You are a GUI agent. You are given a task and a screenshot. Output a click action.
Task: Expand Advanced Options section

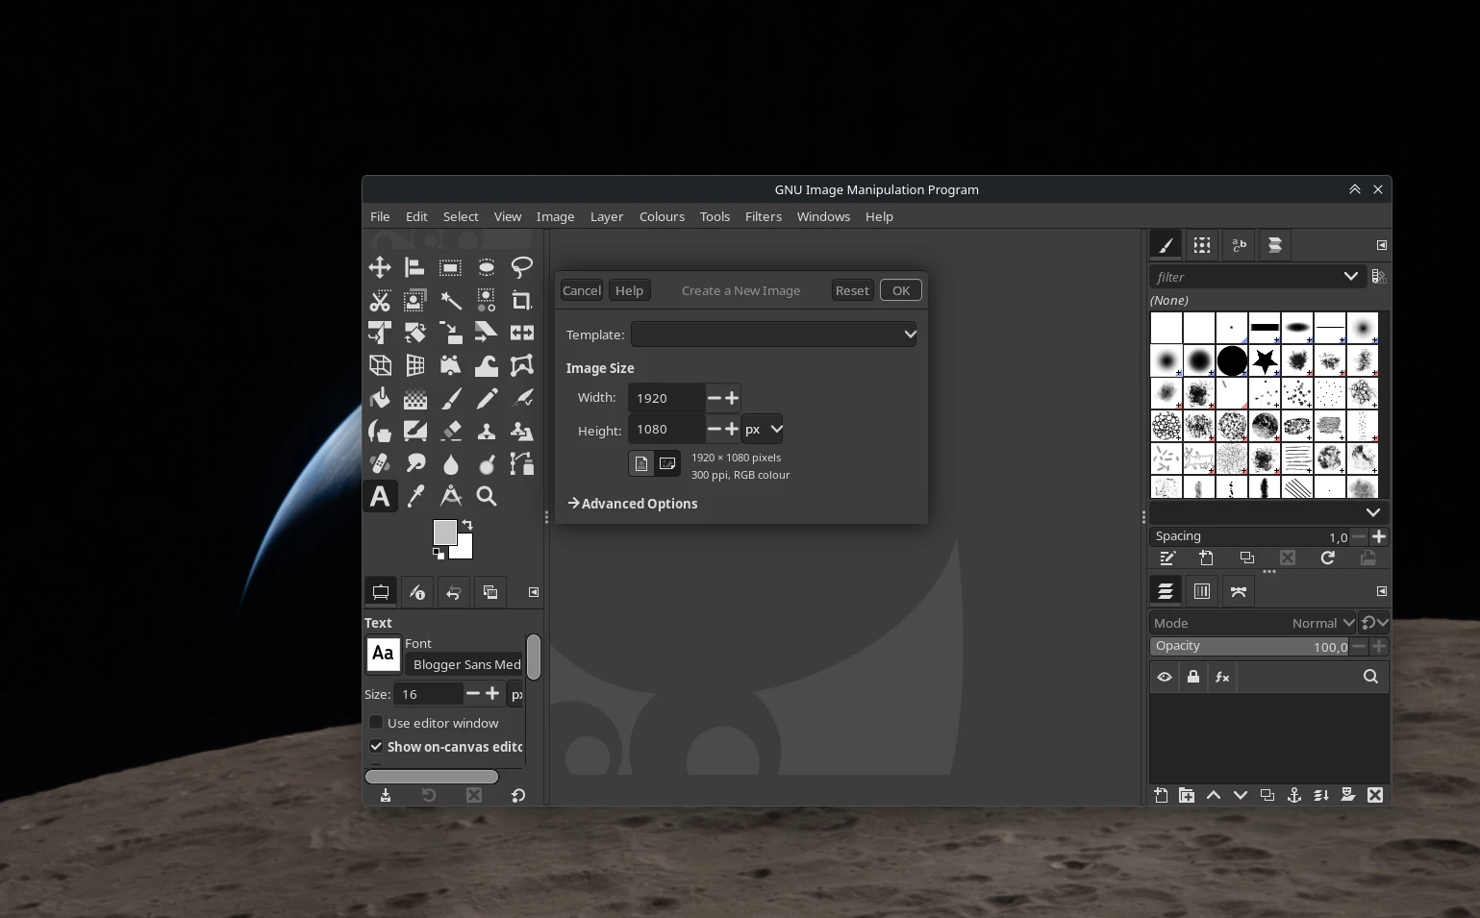[x=633, y=504]
